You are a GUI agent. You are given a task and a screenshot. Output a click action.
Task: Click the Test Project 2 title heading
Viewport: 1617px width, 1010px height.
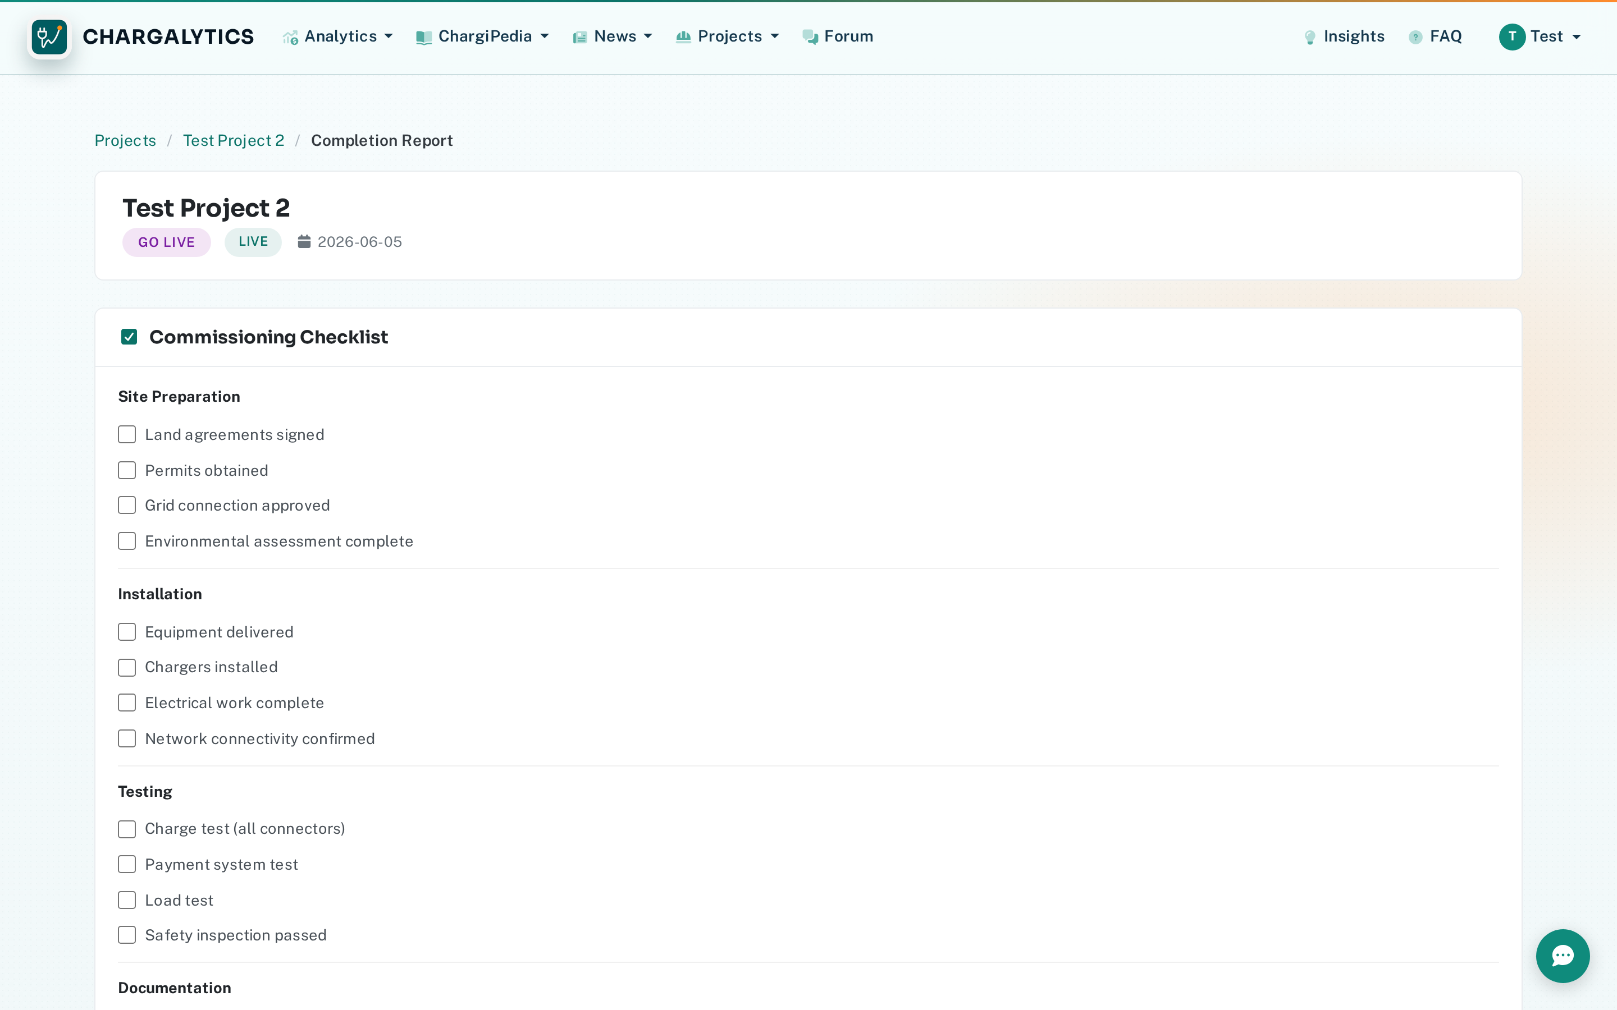[x=206, y=208]
